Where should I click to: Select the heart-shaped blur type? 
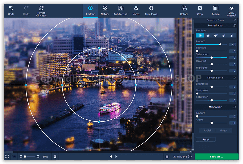coord(216,36)
